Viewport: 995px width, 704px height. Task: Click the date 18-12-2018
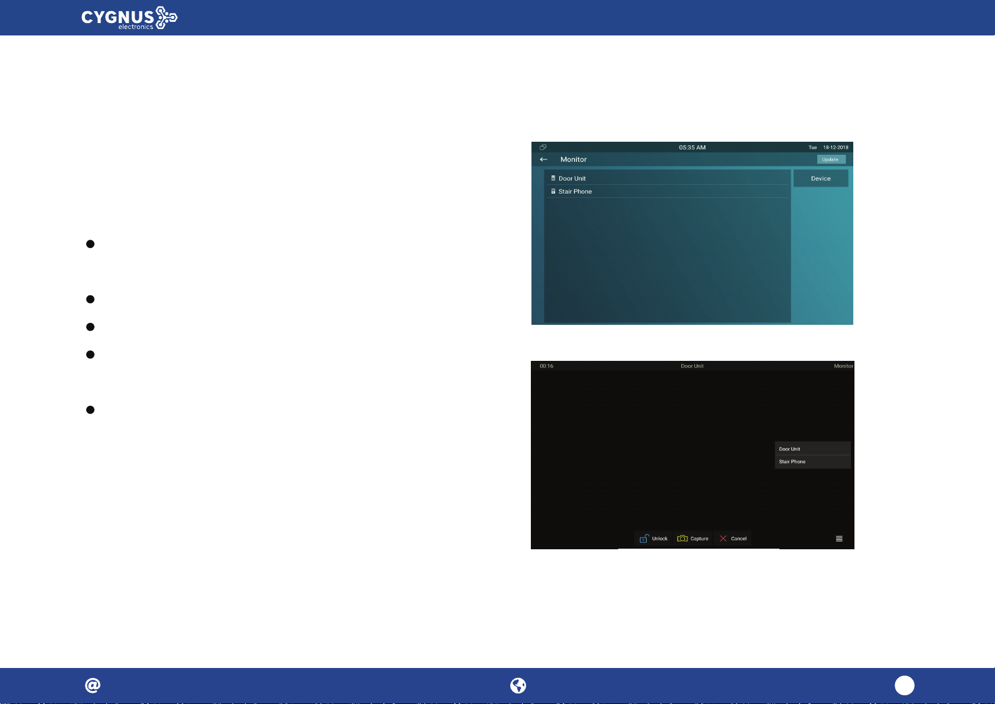pyautogui.click(x=836, y=148)
